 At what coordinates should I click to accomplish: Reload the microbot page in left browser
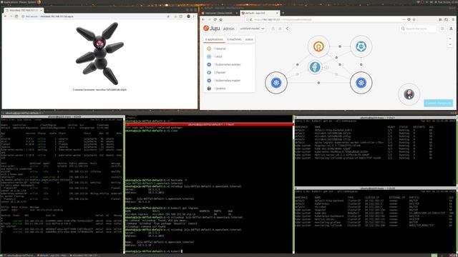[16, 16]
